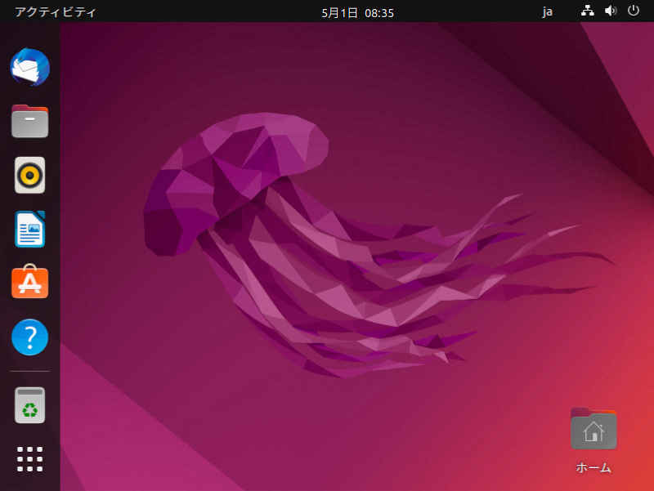Open the Ubuntu Software center
The image size is (654, 491).
click(29, 283)
